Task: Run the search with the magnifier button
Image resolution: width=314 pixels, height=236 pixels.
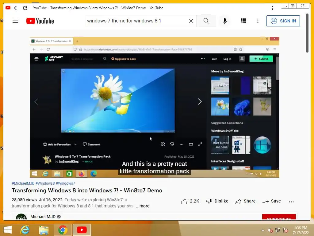Action: click(206, 21)
